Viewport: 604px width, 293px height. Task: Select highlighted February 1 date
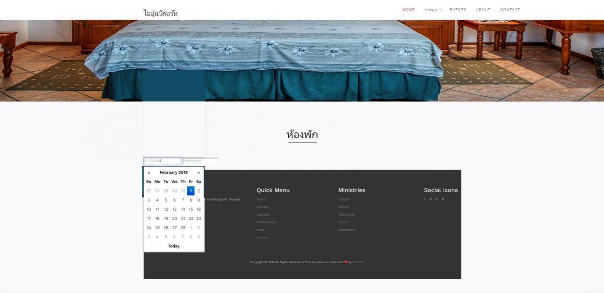pyautogui.click(x=191, y=191)
